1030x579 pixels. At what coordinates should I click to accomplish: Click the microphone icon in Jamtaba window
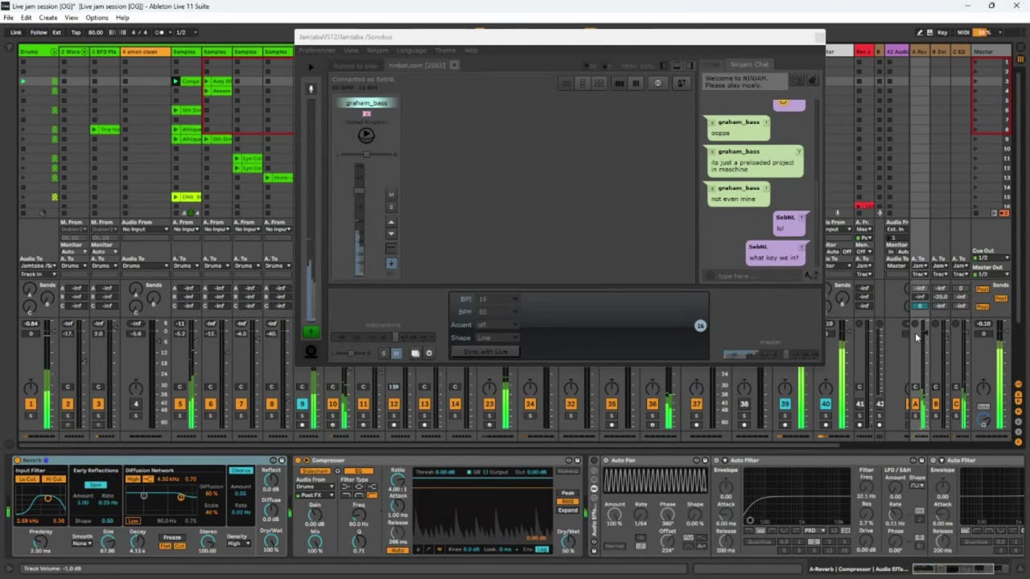tap(311, 89)
